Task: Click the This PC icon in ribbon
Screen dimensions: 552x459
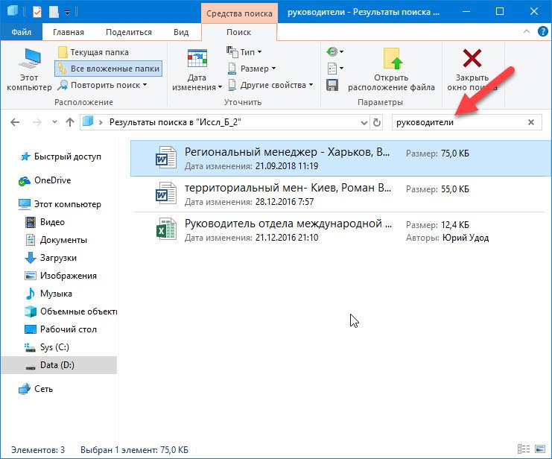Action: (29, 60)
